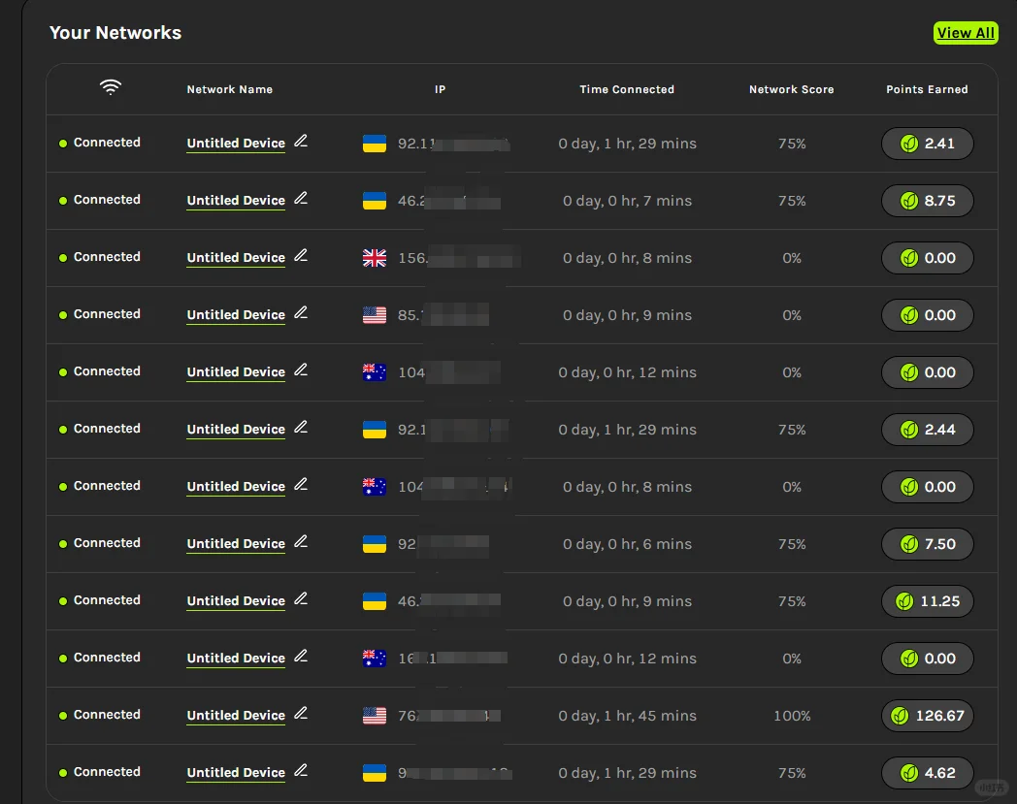Click Australia flag beside IP starting 16
Image resolution: width=1017 pixels, height=804 pixels.
(x=375, y=659)
